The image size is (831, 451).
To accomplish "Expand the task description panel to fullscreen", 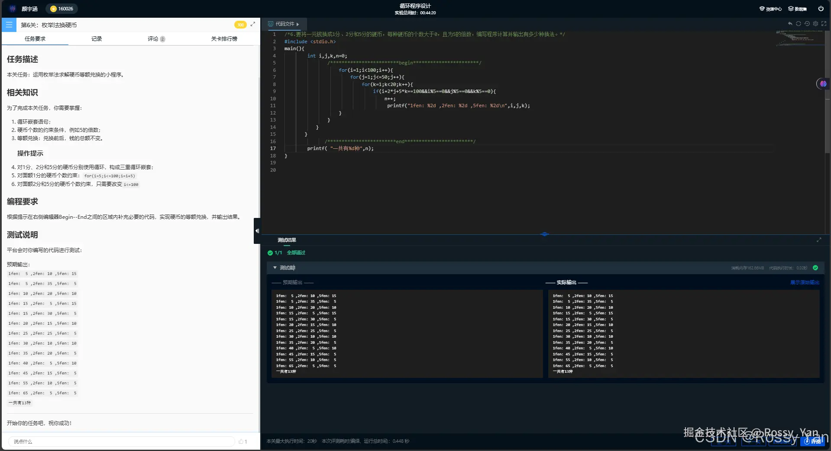I will point(253,24).
